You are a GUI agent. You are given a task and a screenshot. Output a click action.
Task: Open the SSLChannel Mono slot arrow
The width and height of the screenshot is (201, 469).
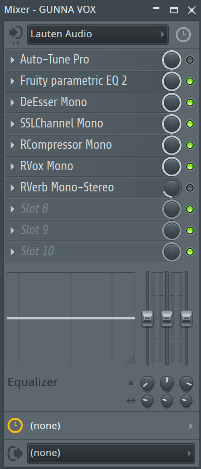pos(12,123)
